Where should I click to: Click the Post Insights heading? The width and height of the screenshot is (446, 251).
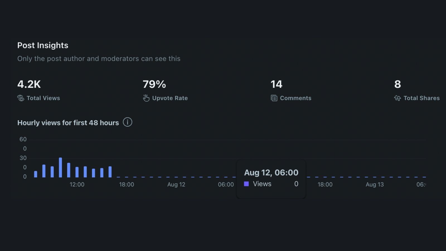(43, 45)
